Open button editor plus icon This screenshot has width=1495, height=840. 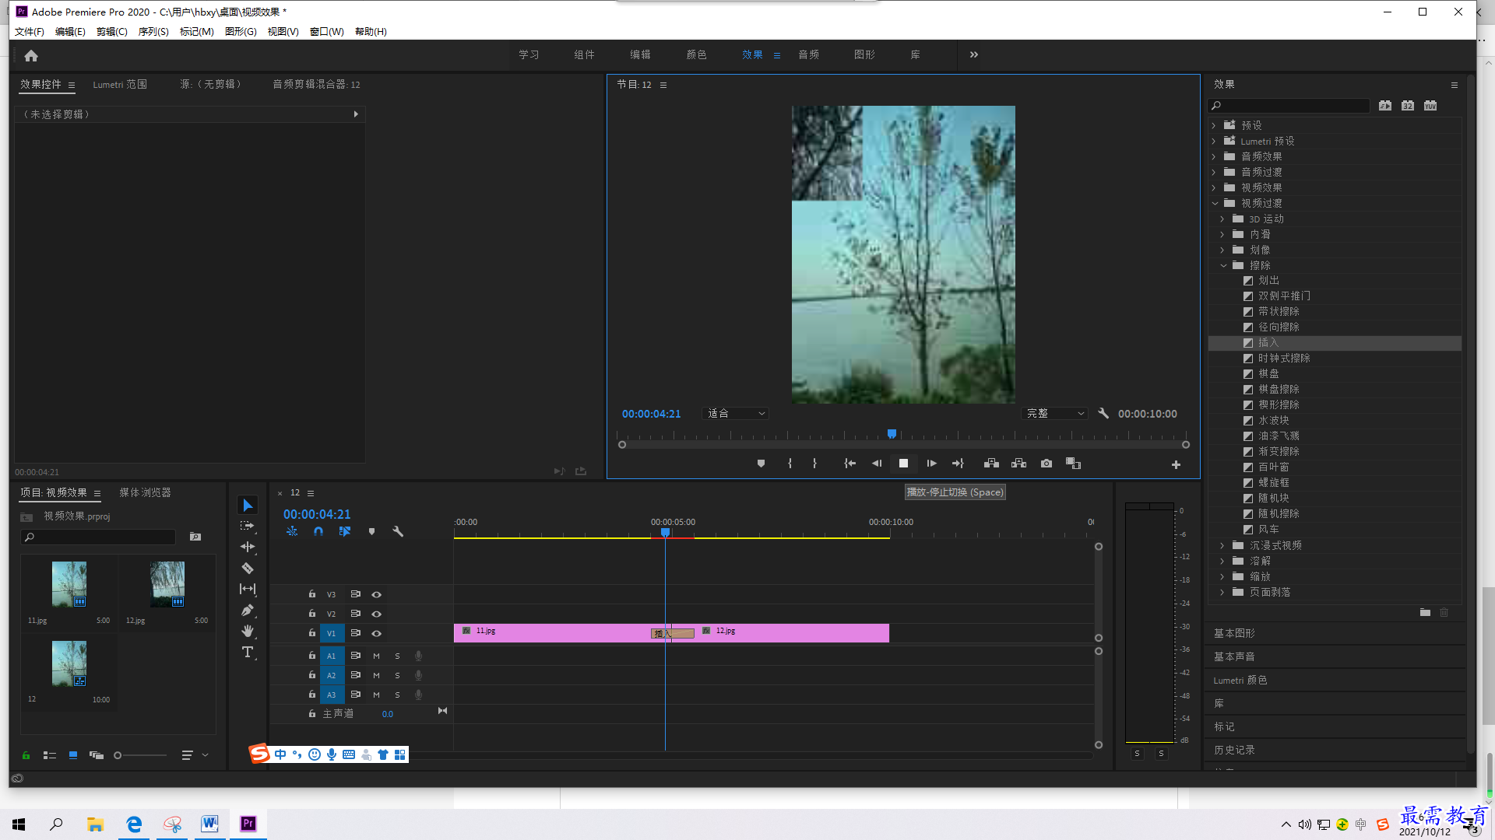pyautogui.click(x=1176, y=464)
